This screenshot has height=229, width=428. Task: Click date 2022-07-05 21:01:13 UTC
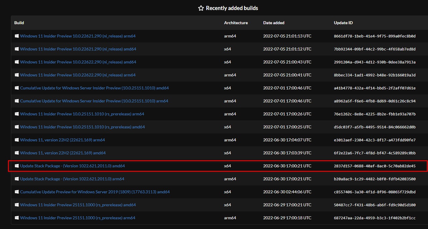click(x=287, y=36)
